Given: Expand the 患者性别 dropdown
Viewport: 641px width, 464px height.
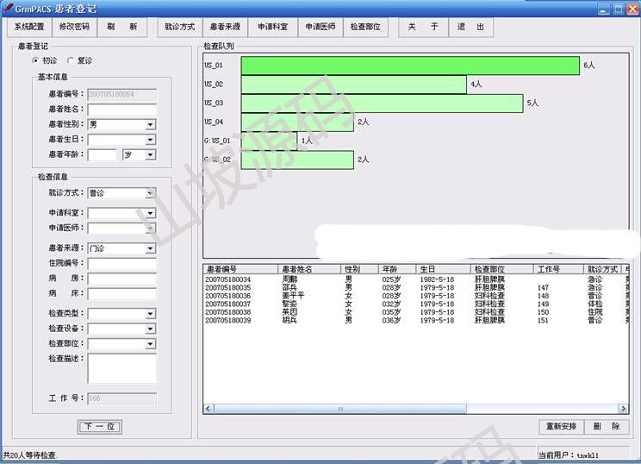Looking at the screenshot, I should coord(150,124).
